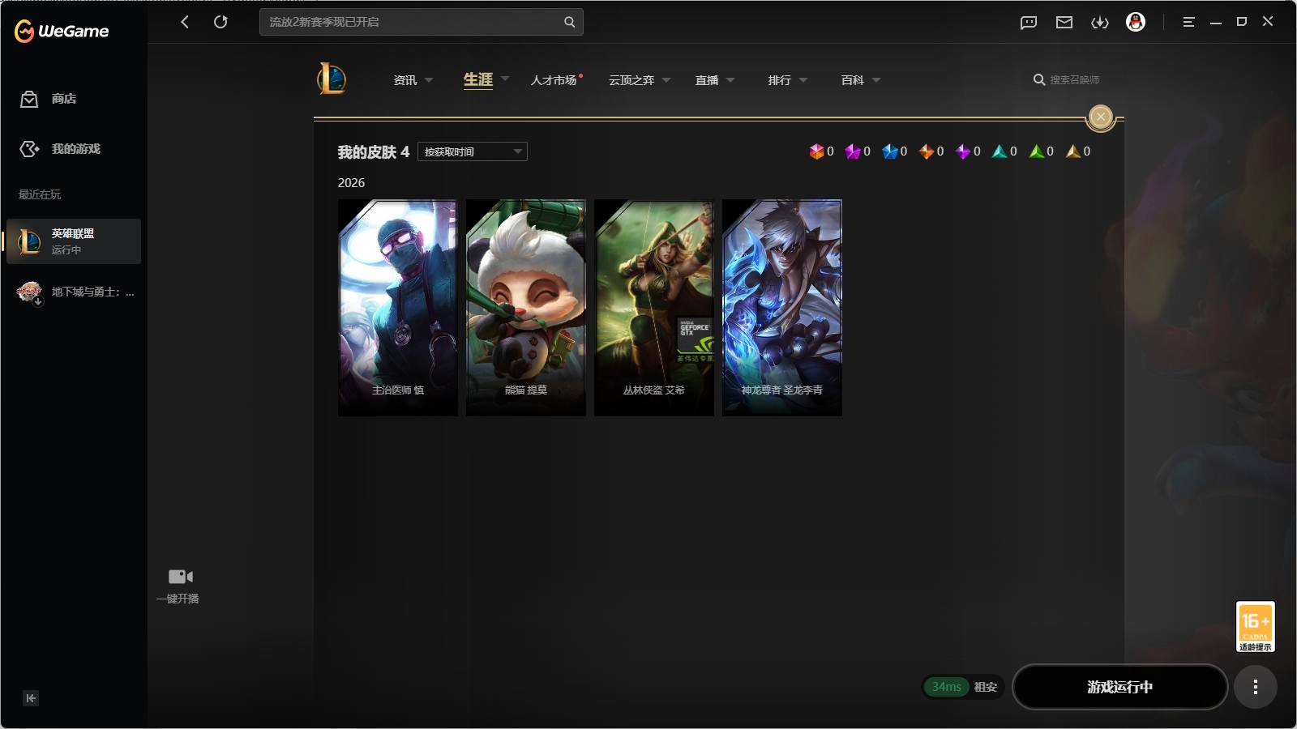The width and height of the screenshot is (1297, 729).
Task: Click the magnifier icon in the top search box
Action: [569, 22]
